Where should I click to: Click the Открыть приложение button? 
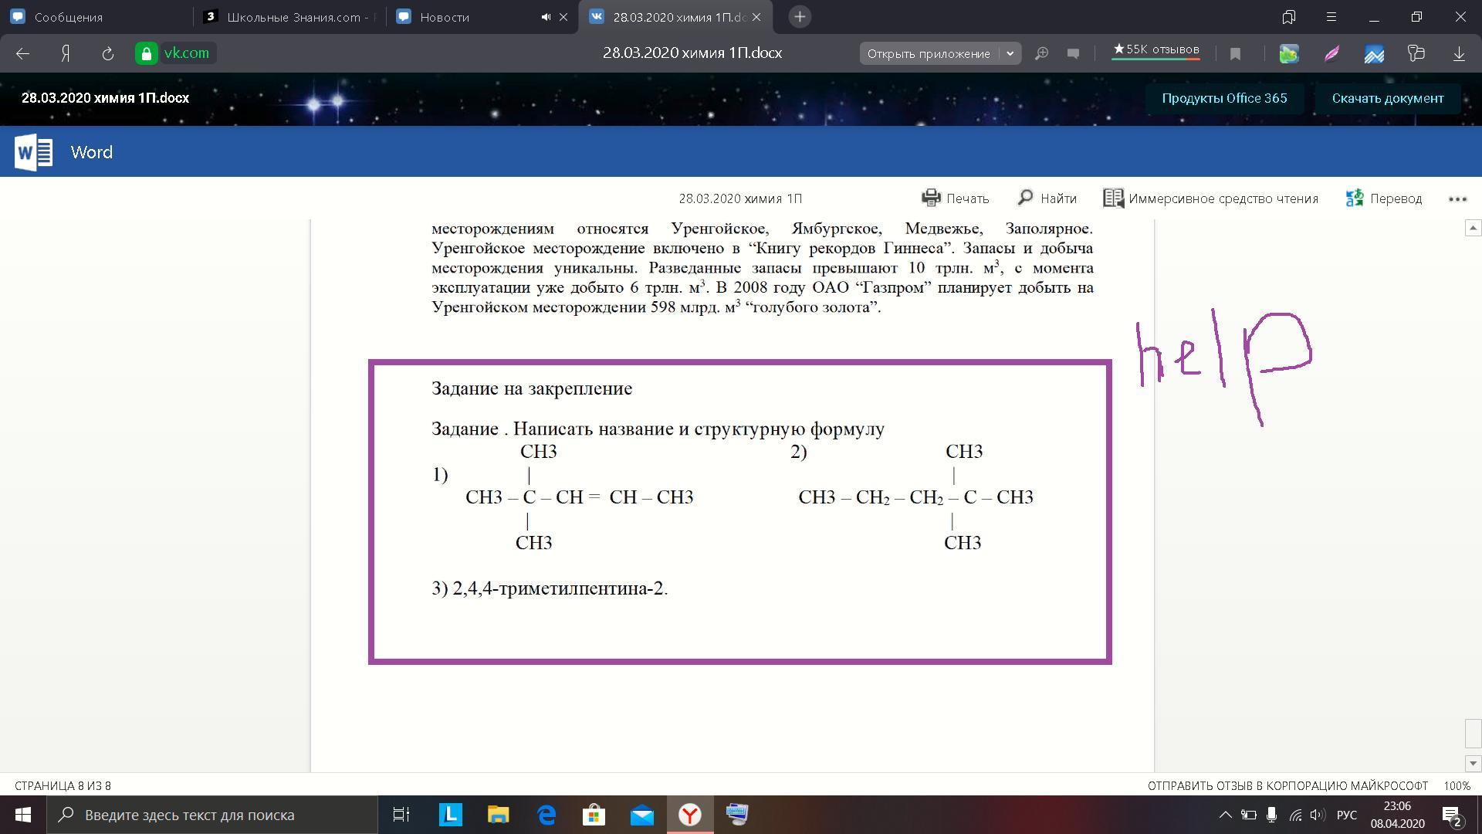929,53
